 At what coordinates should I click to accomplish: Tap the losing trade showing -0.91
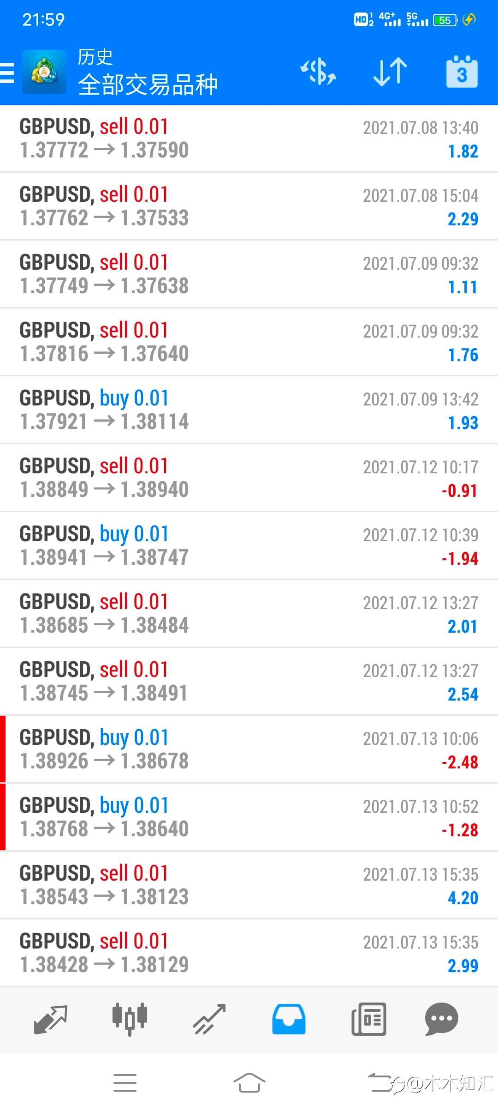(x=249, y=478)
